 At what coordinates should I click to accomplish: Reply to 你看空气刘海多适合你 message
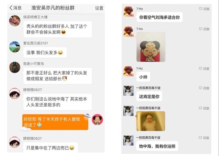(x=204, y=9)
